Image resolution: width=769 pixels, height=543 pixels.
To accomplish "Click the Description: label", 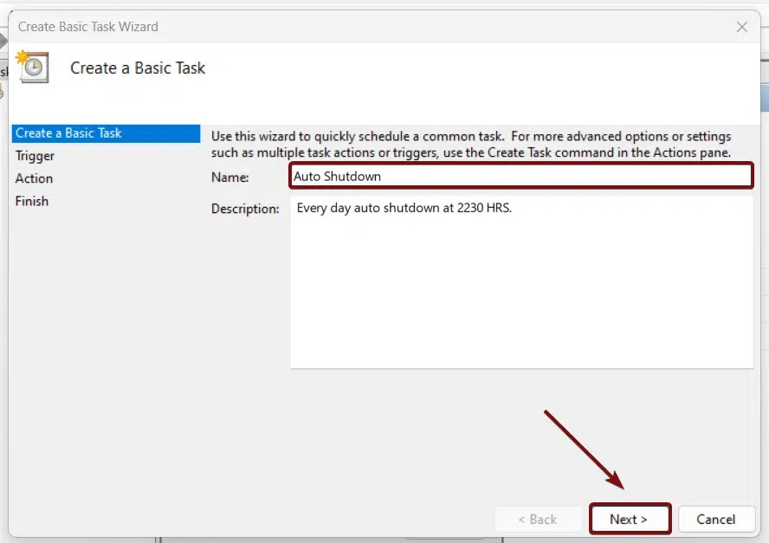I will [245, 209].
